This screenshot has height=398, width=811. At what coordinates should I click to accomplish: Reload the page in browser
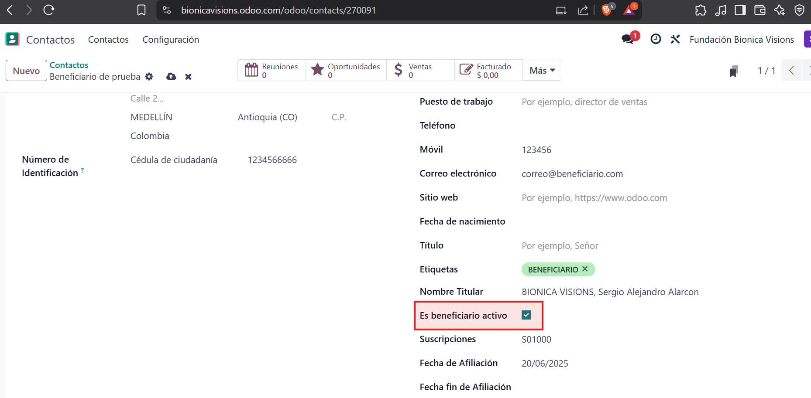coord(48,10)
